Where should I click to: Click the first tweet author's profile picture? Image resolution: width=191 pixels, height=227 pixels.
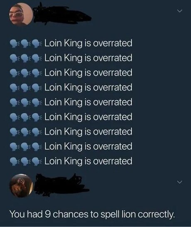(21, 14)
